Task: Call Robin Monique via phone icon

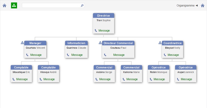Action: click(x=151, y=79)
